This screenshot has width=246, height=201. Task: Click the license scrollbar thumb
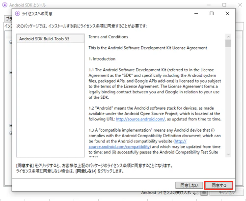click(228, 43)
